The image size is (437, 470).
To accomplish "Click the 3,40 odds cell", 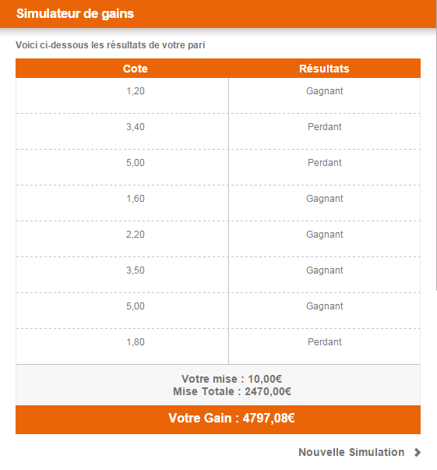I will pyautogui.click(x=136, y=127).
